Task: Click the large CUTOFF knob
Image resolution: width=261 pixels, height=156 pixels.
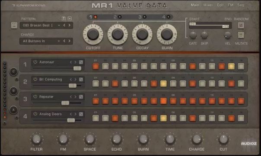Action: [x=93, y=34]
